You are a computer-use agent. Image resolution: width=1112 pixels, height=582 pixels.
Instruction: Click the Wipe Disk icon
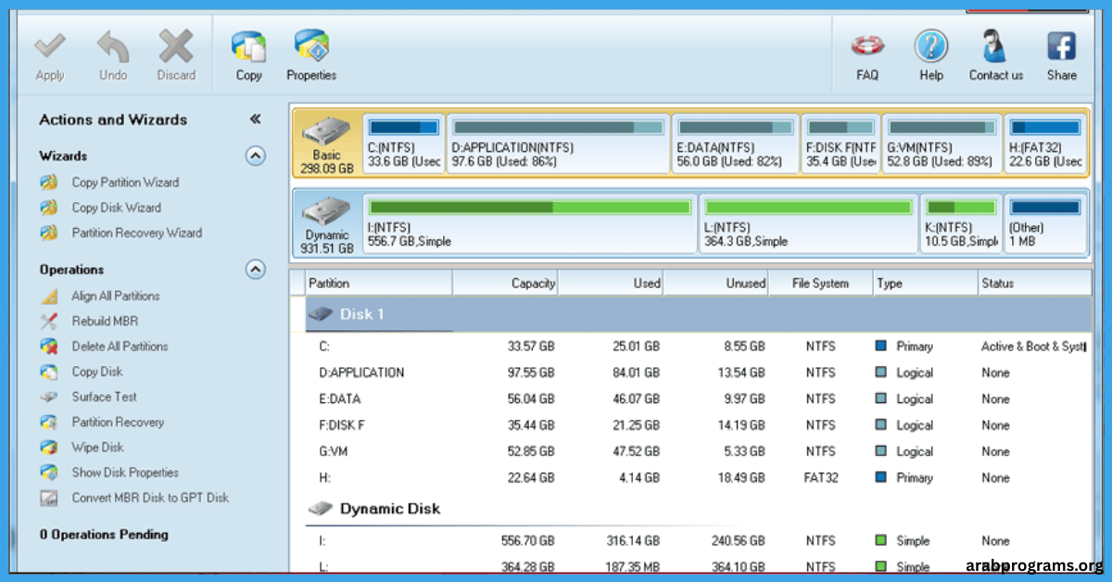click(49, 447)
